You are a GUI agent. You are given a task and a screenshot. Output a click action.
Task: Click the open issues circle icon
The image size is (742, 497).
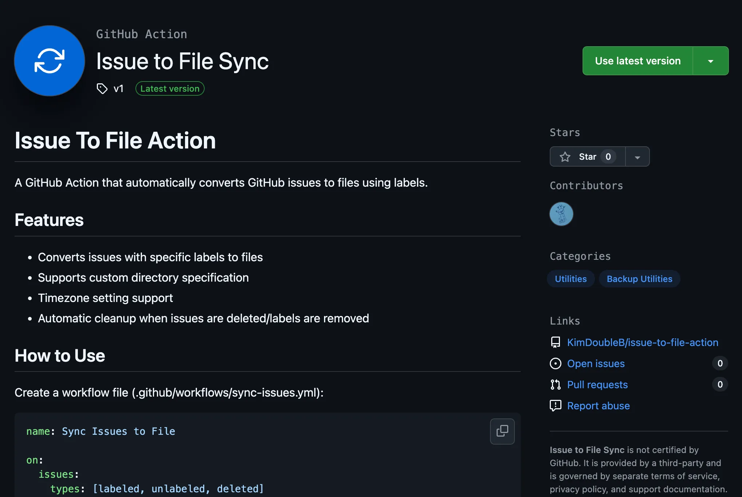coord(556,363)
